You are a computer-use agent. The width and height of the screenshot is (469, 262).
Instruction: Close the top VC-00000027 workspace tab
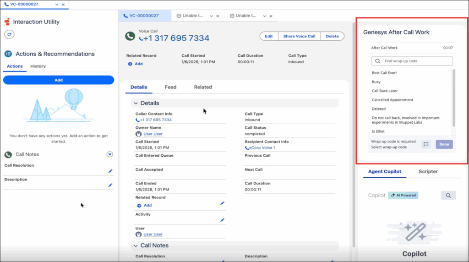coord(63,5)
